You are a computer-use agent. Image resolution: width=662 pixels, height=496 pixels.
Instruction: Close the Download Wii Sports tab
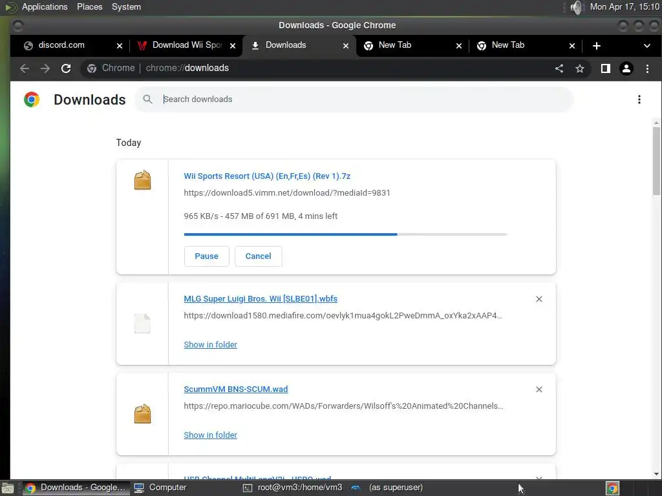point(233,46)
